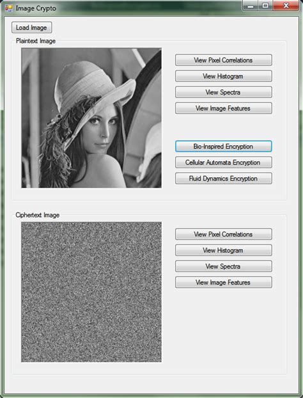
Task: Open View Histogram for the plaintext image
Action: click(223, 76)
